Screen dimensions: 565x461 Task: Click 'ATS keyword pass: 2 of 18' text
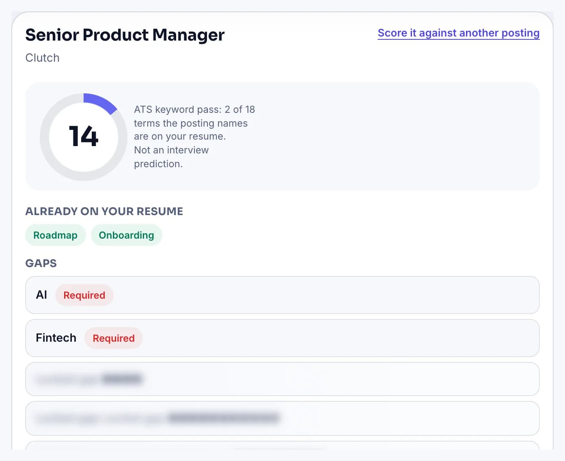(x=194, y=110)
